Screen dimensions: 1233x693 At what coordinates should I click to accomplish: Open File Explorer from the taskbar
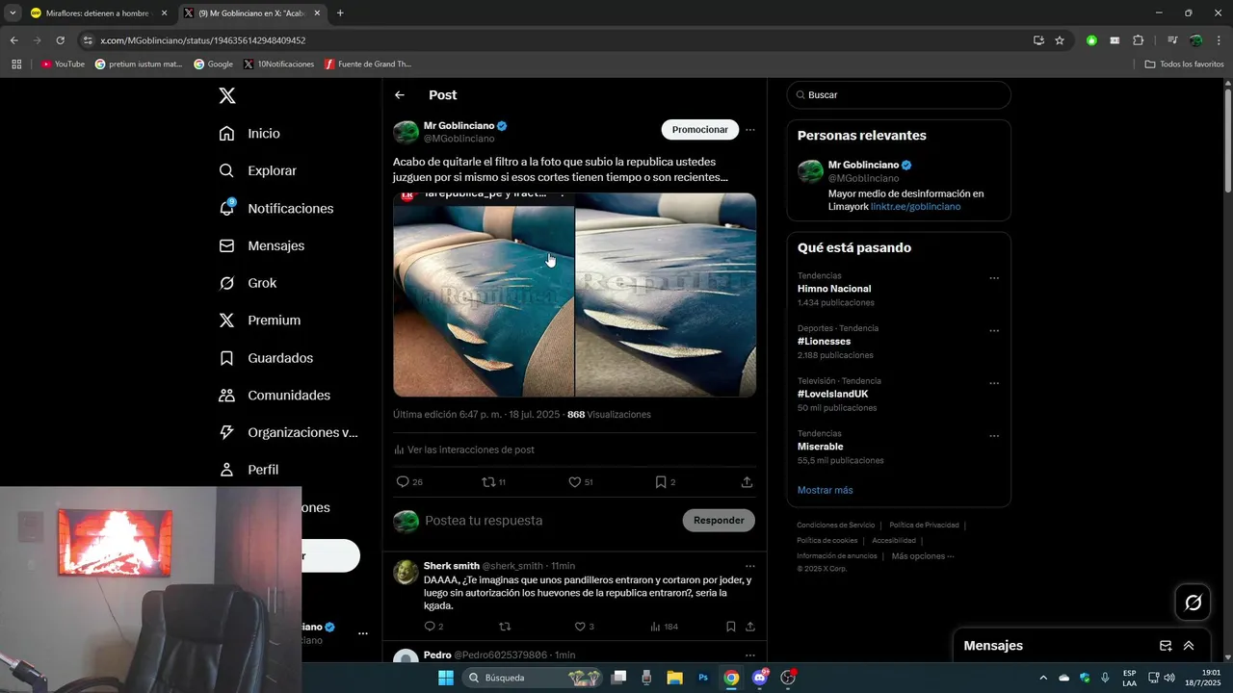point(674,678)
